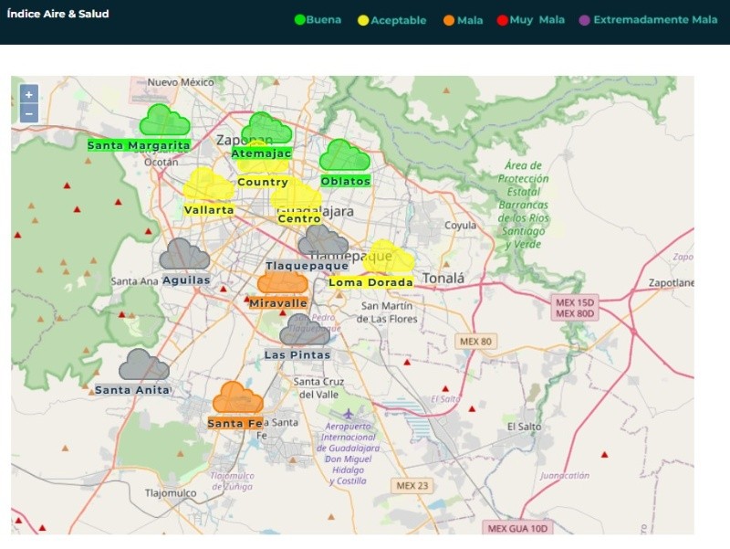The width and height of the screenshot is (730, 549).
Task: Select the orange Santa Fe cloud
Action: point(237,399)
